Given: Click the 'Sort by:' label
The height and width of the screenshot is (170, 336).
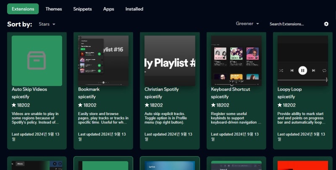Looking at the screenshot, I should click(x=19, y=24).
